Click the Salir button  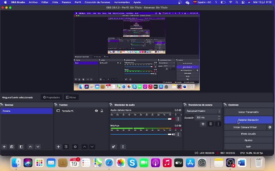[x=249, y=146]
